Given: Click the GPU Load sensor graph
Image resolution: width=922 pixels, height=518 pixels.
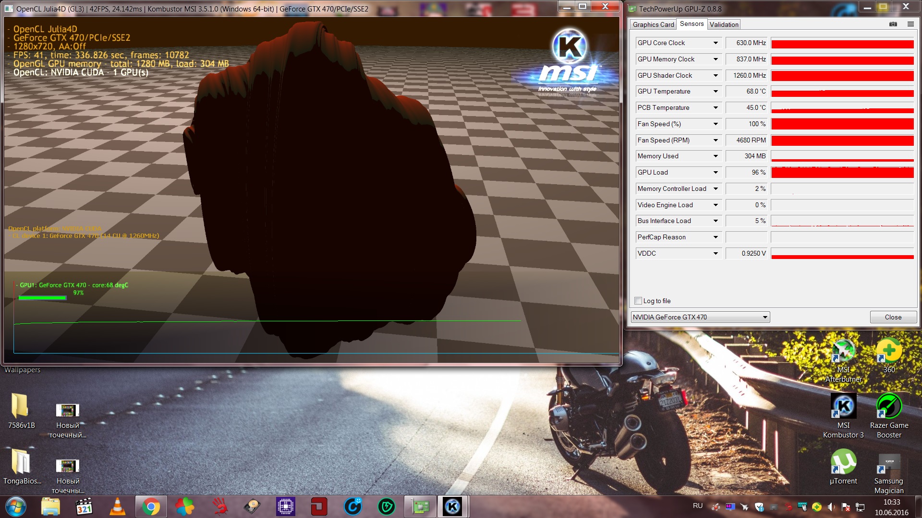Looking at the screenshot, I should coord(842,173).
